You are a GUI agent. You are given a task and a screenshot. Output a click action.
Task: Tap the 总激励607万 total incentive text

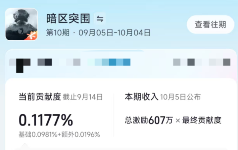(x=148, y=120)
